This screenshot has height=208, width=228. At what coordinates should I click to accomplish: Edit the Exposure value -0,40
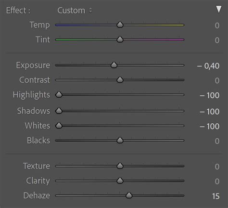point(208,66)
